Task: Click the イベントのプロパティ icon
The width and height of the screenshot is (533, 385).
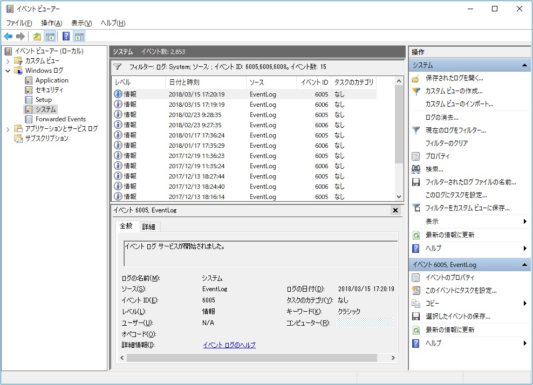Action: (416, 278)
